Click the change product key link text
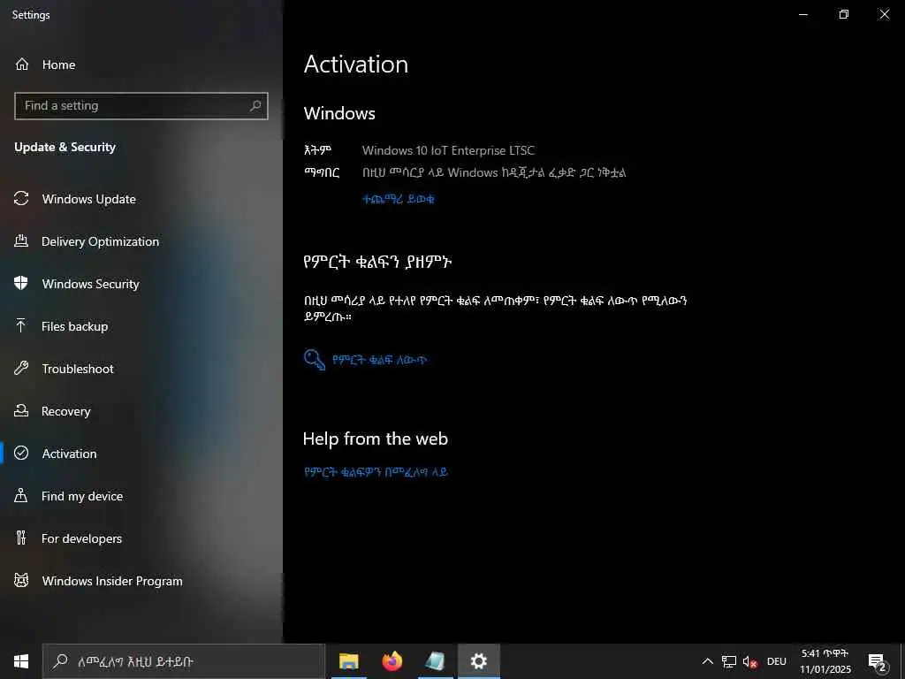 [x=379, y=360]
